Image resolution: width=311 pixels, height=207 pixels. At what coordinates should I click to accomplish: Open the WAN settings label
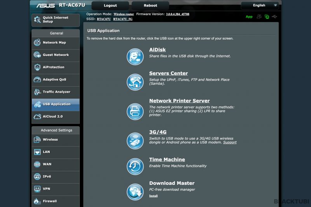pos(47,164)
